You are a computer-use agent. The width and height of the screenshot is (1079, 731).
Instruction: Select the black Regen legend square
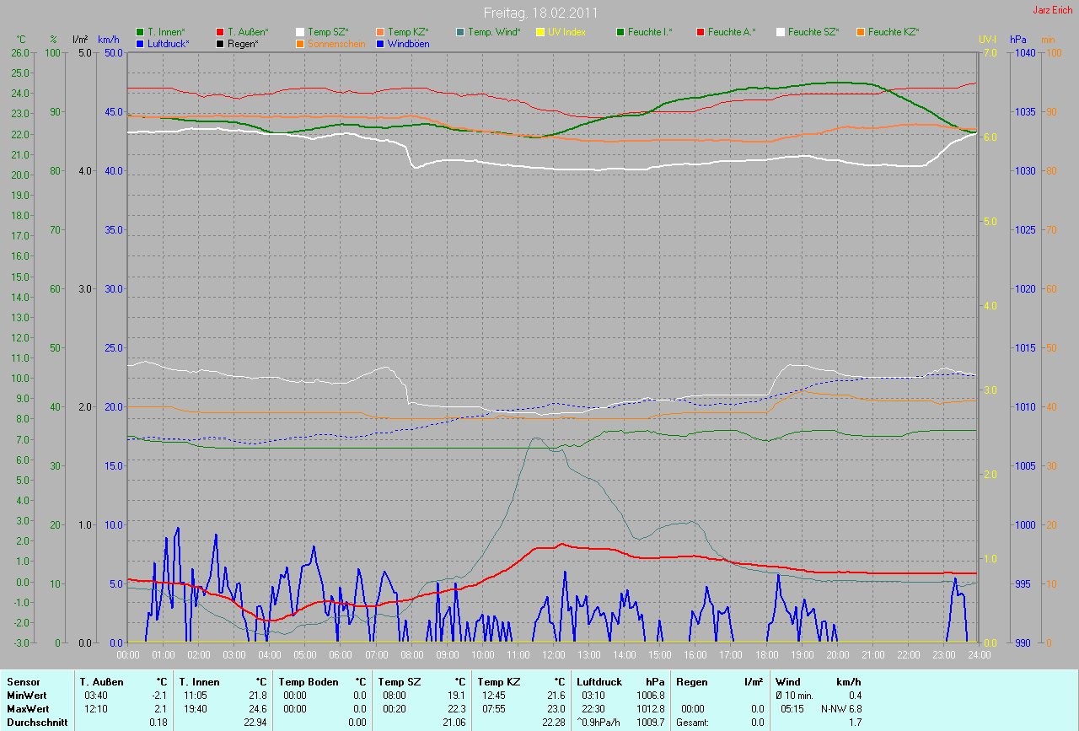coord(220,43)
